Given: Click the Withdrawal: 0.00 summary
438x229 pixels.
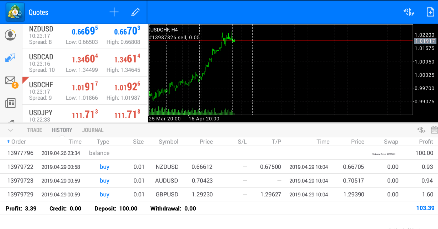Looking at the screenshot, I should (173, 208).
